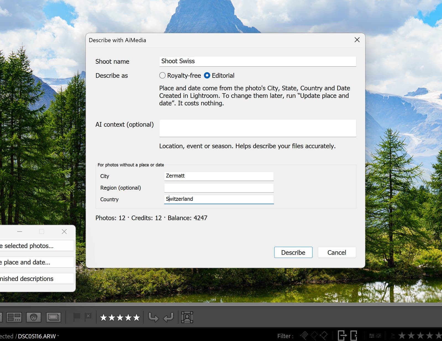Open the DSC05116.ARW filename dropdown
The image size is (442, 341).
[38, 336]
